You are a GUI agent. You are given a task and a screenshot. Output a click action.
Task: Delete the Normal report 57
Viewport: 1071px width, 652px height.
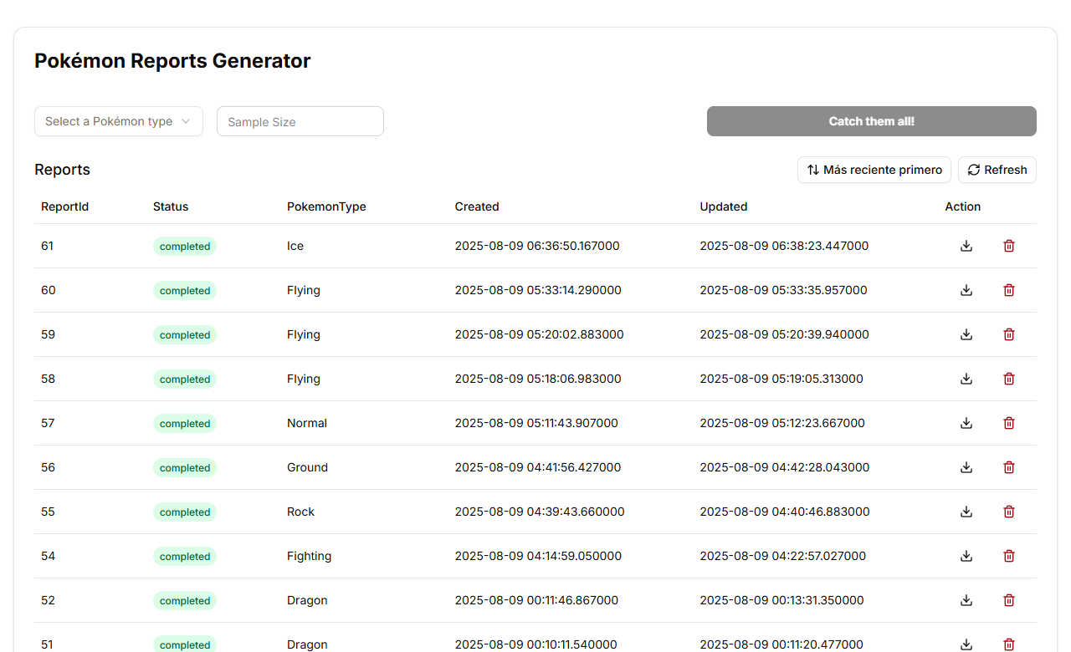pos(1009,423)
